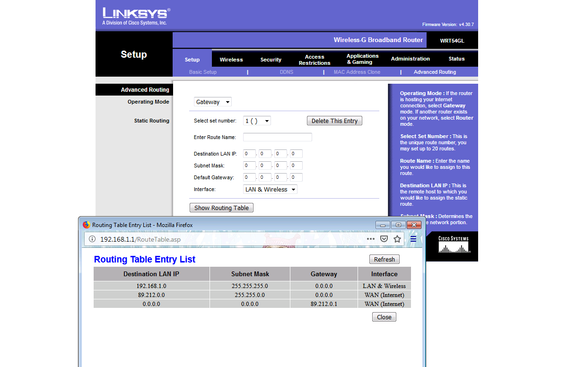Click Show Routing Table button
568x367 pixels.
(221, 208)
